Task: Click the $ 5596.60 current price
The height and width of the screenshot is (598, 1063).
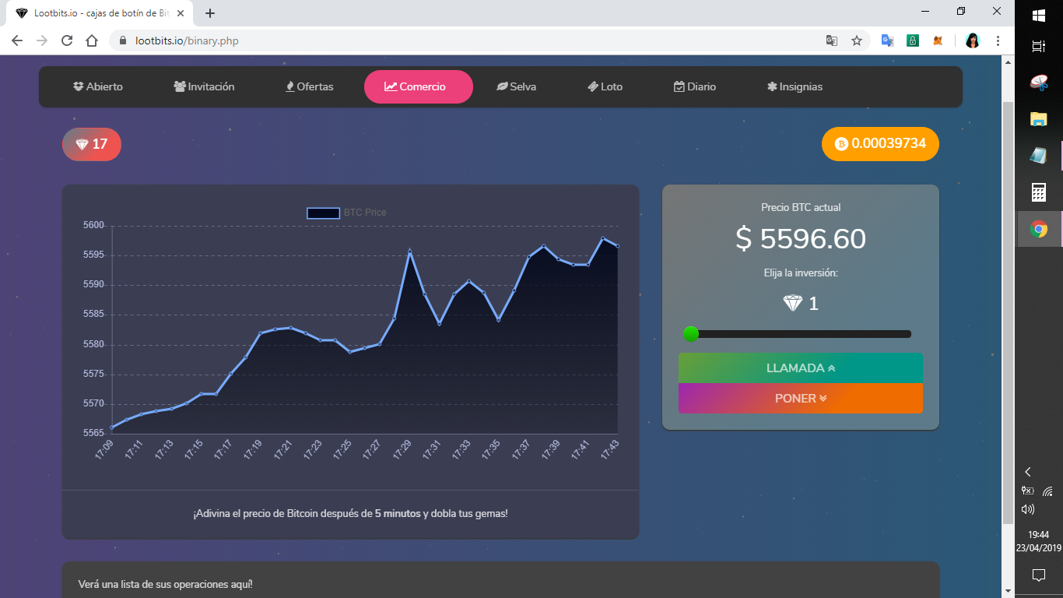Action: pyautogui.click(x=801, y=239)
